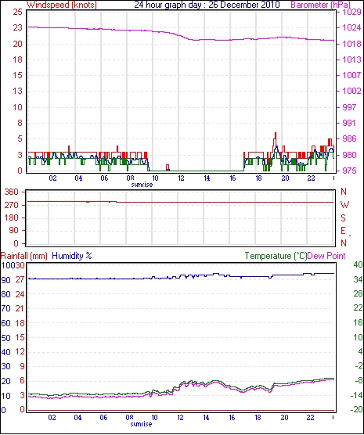Click the sunrise marker under wind graph
364x435 pixels.
(x=142, y=185)
